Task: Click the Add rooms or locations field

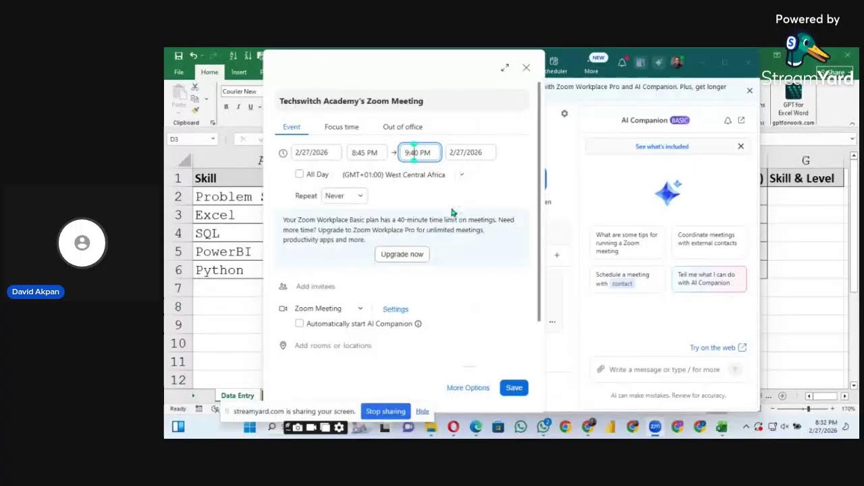Action: click(x=333, y=346)
